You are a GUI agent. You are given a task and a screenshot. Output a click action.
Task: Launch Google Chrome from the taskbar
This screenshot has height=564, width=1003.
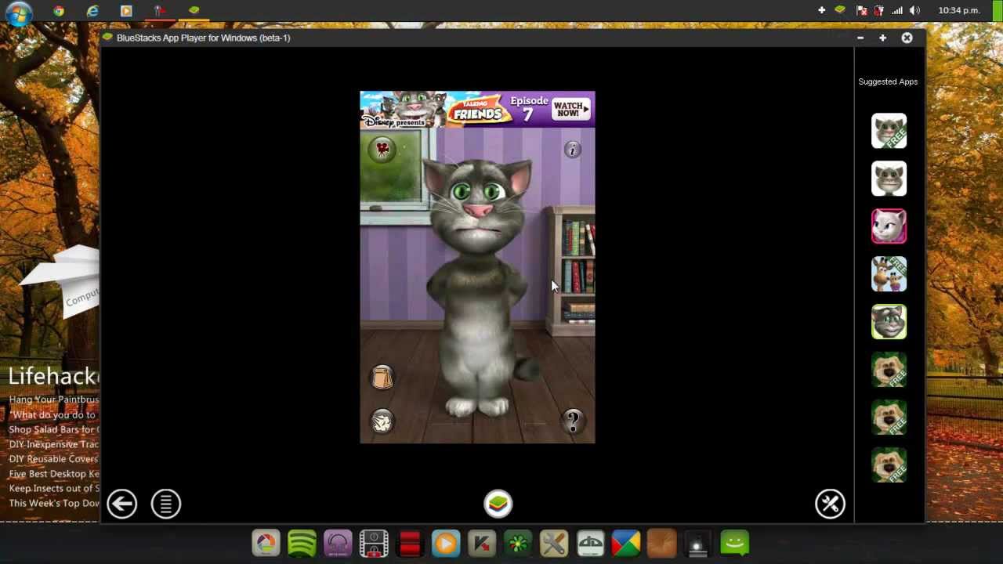pos(59,11)
